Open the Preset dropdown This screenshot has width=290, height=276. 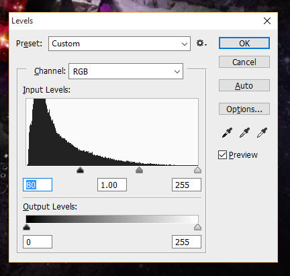coord(119,44)
